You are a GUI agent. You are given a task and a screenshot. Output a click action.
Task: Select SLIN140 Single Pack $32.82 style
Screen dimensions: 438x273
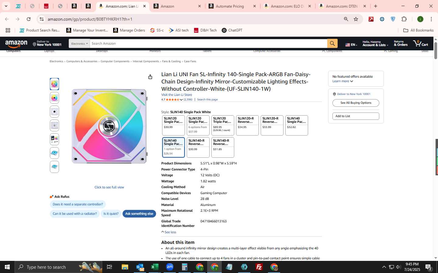297,125
